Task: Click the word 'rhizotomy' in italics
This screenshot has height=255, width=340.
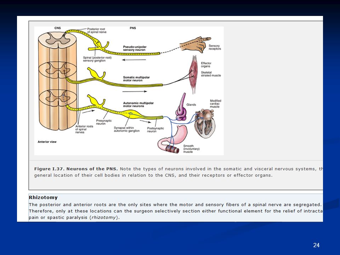Action: pyautogui.click(x=103, y=217)
